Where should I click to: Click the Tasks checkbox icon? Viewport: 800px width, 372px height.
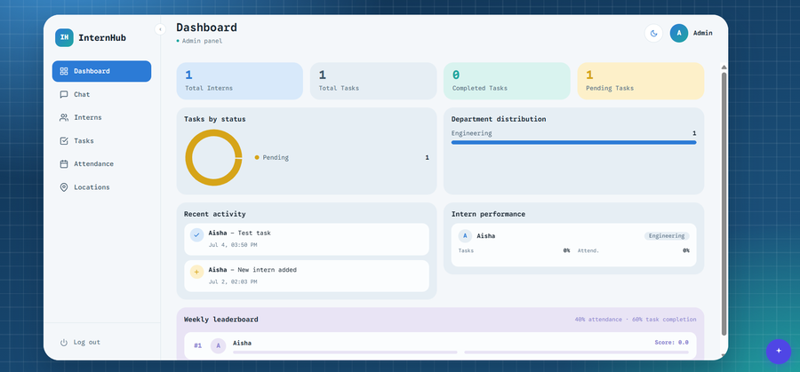click(64, 140)
